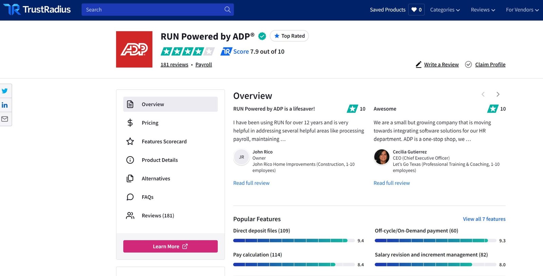
Task: Read full review by John Rico
Action: tap(251, 183)
